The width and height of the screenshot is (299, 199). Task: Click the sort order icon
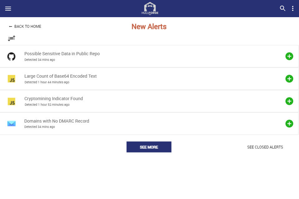12,38
